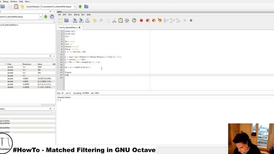Expand the Current Directory dropdown

pos(75,7)
